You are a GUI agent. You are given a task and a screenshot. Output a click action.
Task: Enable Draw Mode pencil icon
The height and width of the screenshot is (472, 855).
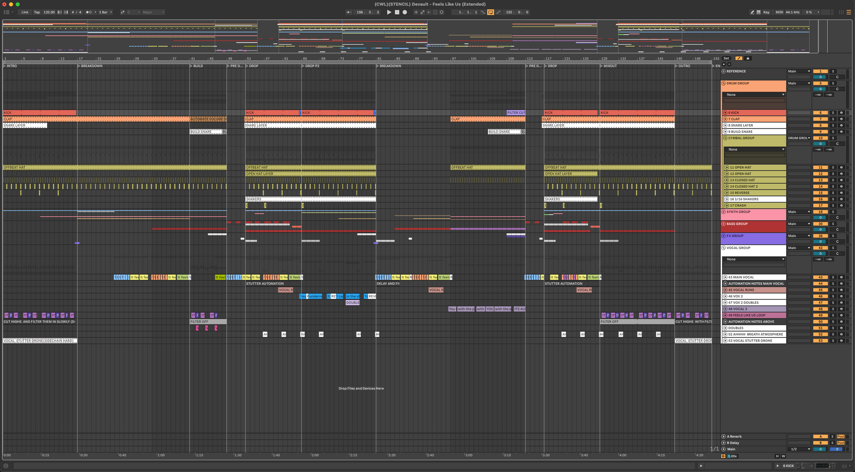(x=752, y=12)
